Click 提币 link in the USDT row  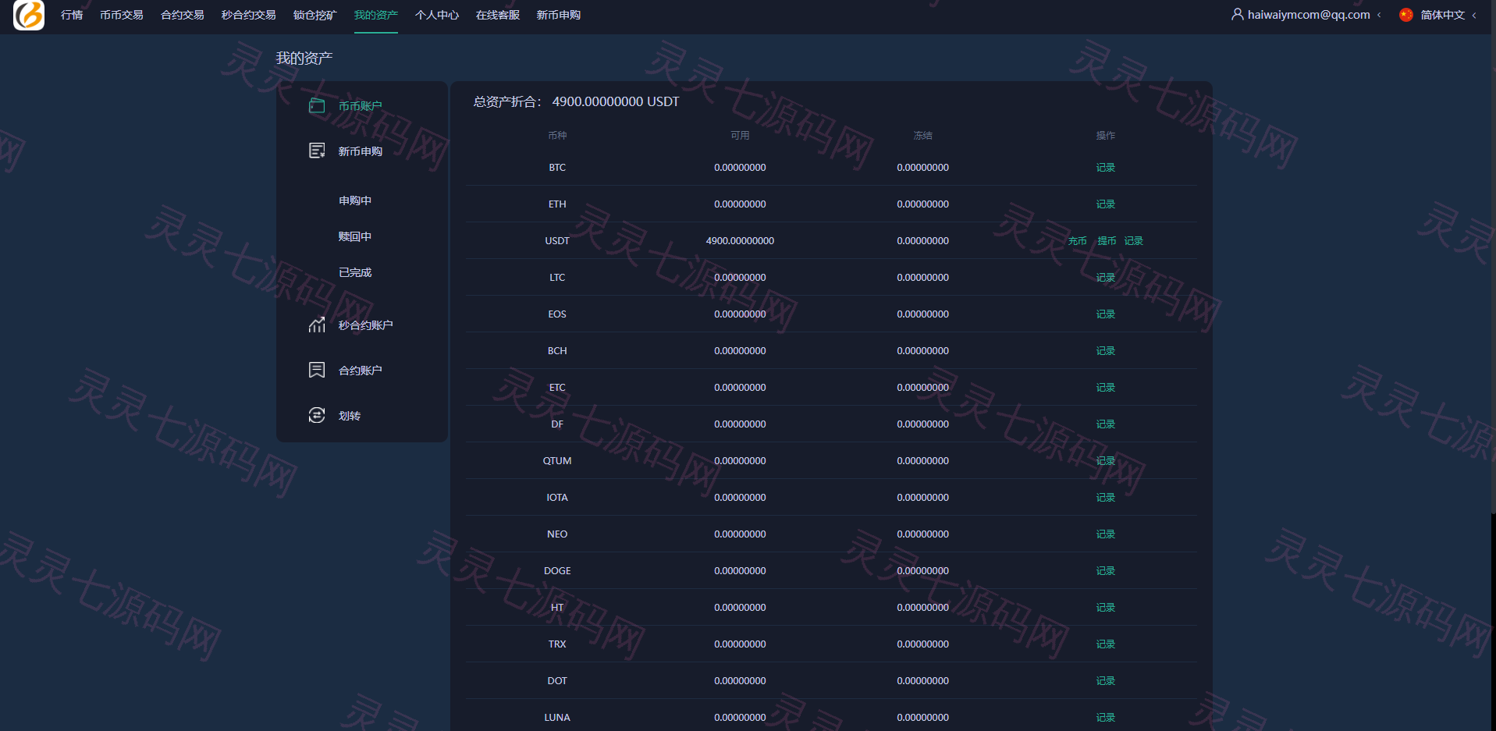(1107, 240)
